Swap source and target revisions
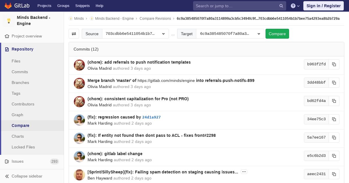This screenshot has width=349, height=183. [74, 34]
